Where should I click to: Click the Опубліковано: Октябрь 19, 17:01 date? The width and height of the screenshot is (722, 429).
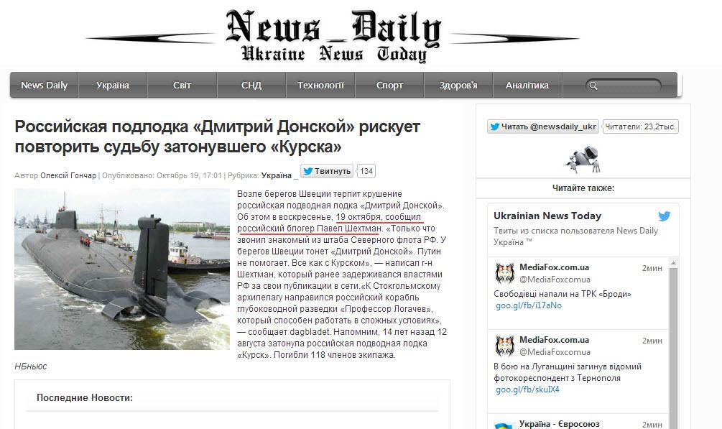tap(162, 175)
